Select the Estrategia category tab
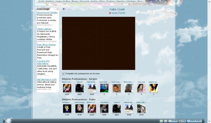The image size is (211, 123). [131, 1]
